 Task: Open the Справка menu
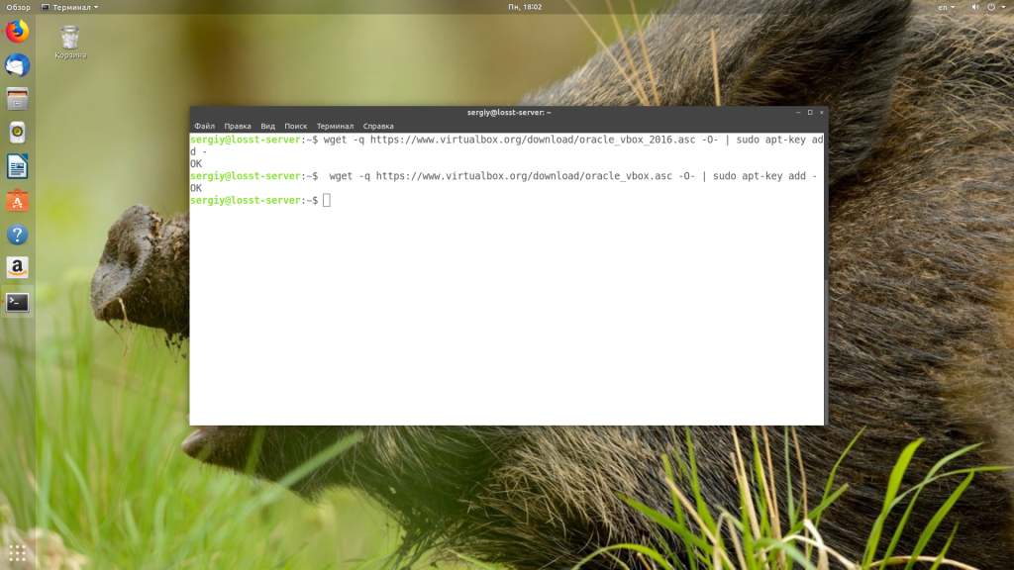[x=378, y=126]
